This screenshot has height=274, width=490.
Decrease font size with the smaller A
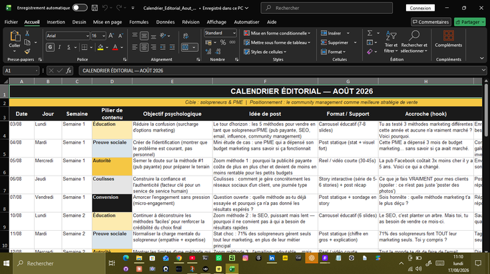[x=121, y=36]
